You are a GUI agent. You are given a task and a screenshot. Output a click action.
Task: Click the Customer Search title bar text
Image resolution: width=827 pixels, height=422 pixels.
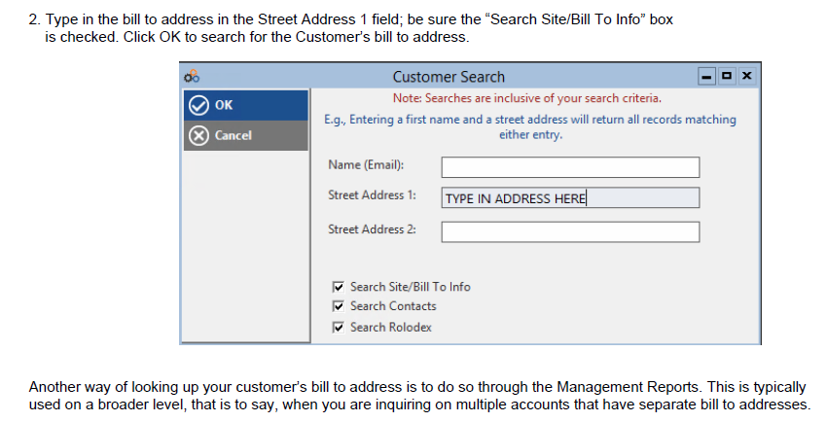[449, 77]
